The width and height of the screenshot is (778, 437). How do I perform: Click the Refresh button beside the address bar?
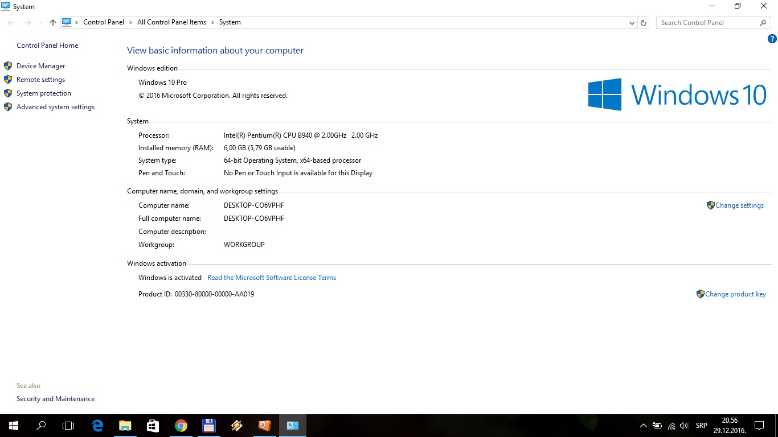point(644,23)
